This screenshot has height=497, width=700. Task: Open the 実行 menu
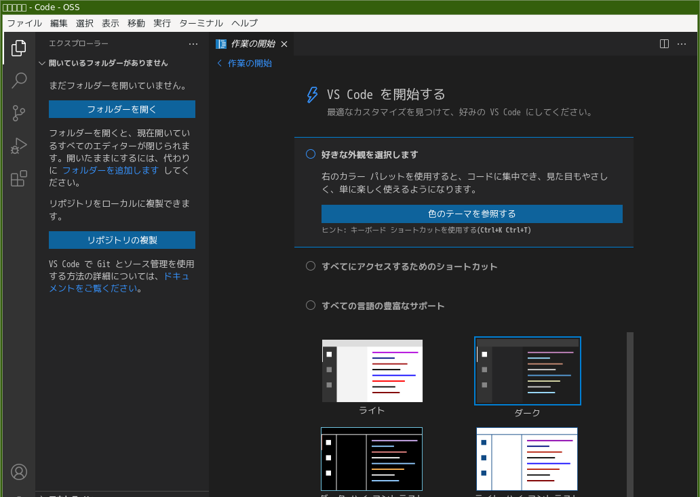click(x=162, y=23)
